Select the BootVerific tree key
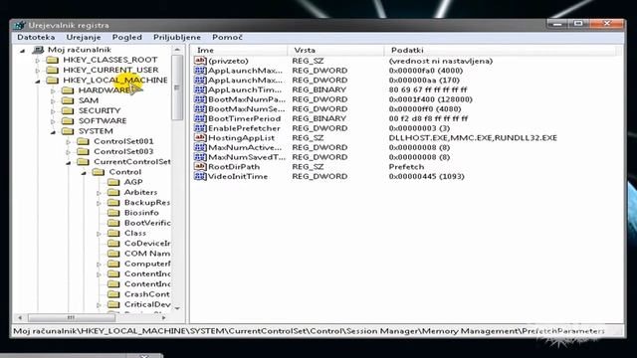This screenshot has height=358, width=637. point(147,223)
